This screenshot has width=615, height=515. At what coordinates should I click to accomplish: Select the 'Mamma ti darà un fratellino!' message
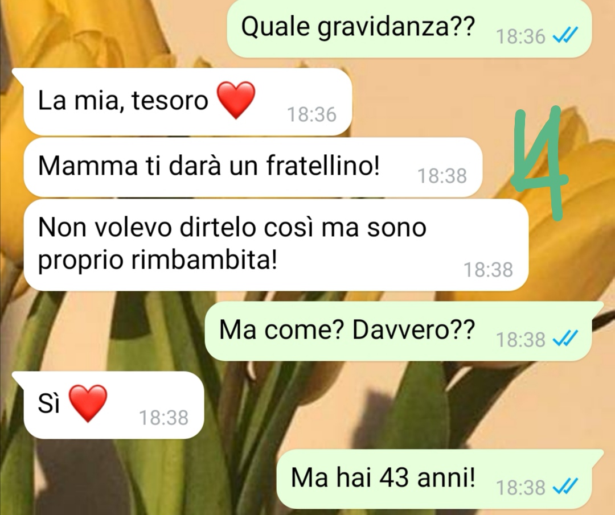coord(253,167)
